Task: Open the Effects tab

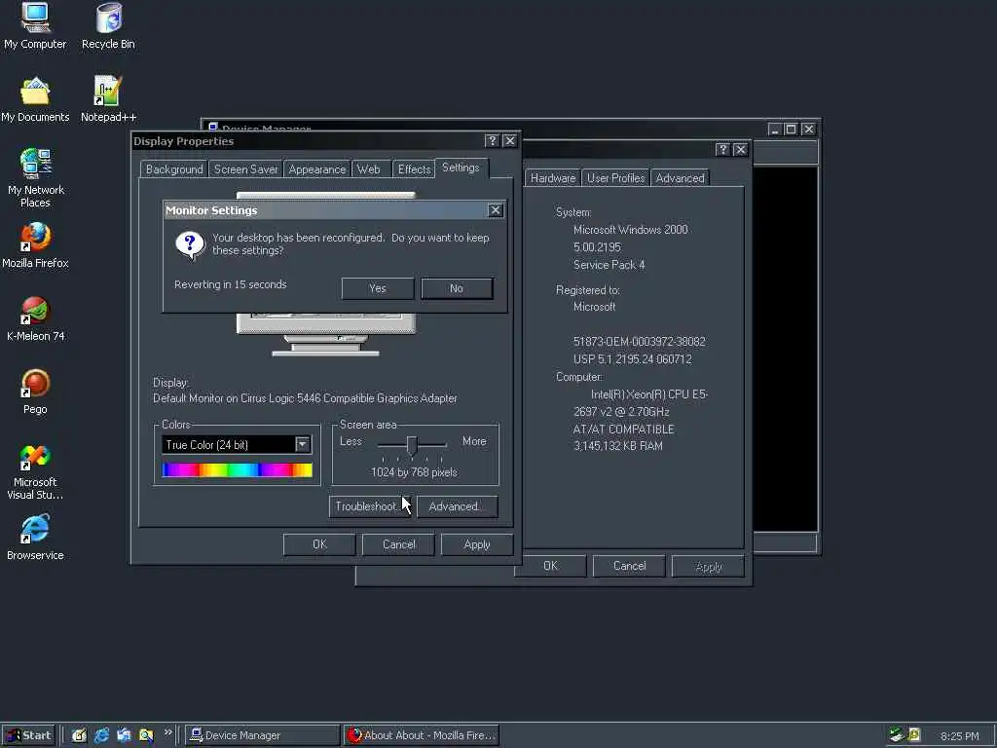Action: [414, 169]
